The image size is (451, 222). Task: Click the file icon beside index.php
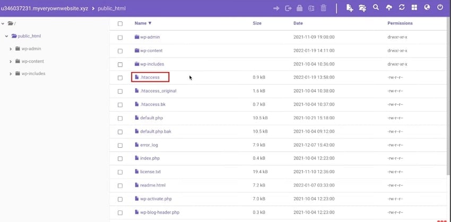click(x=137, y=158)
